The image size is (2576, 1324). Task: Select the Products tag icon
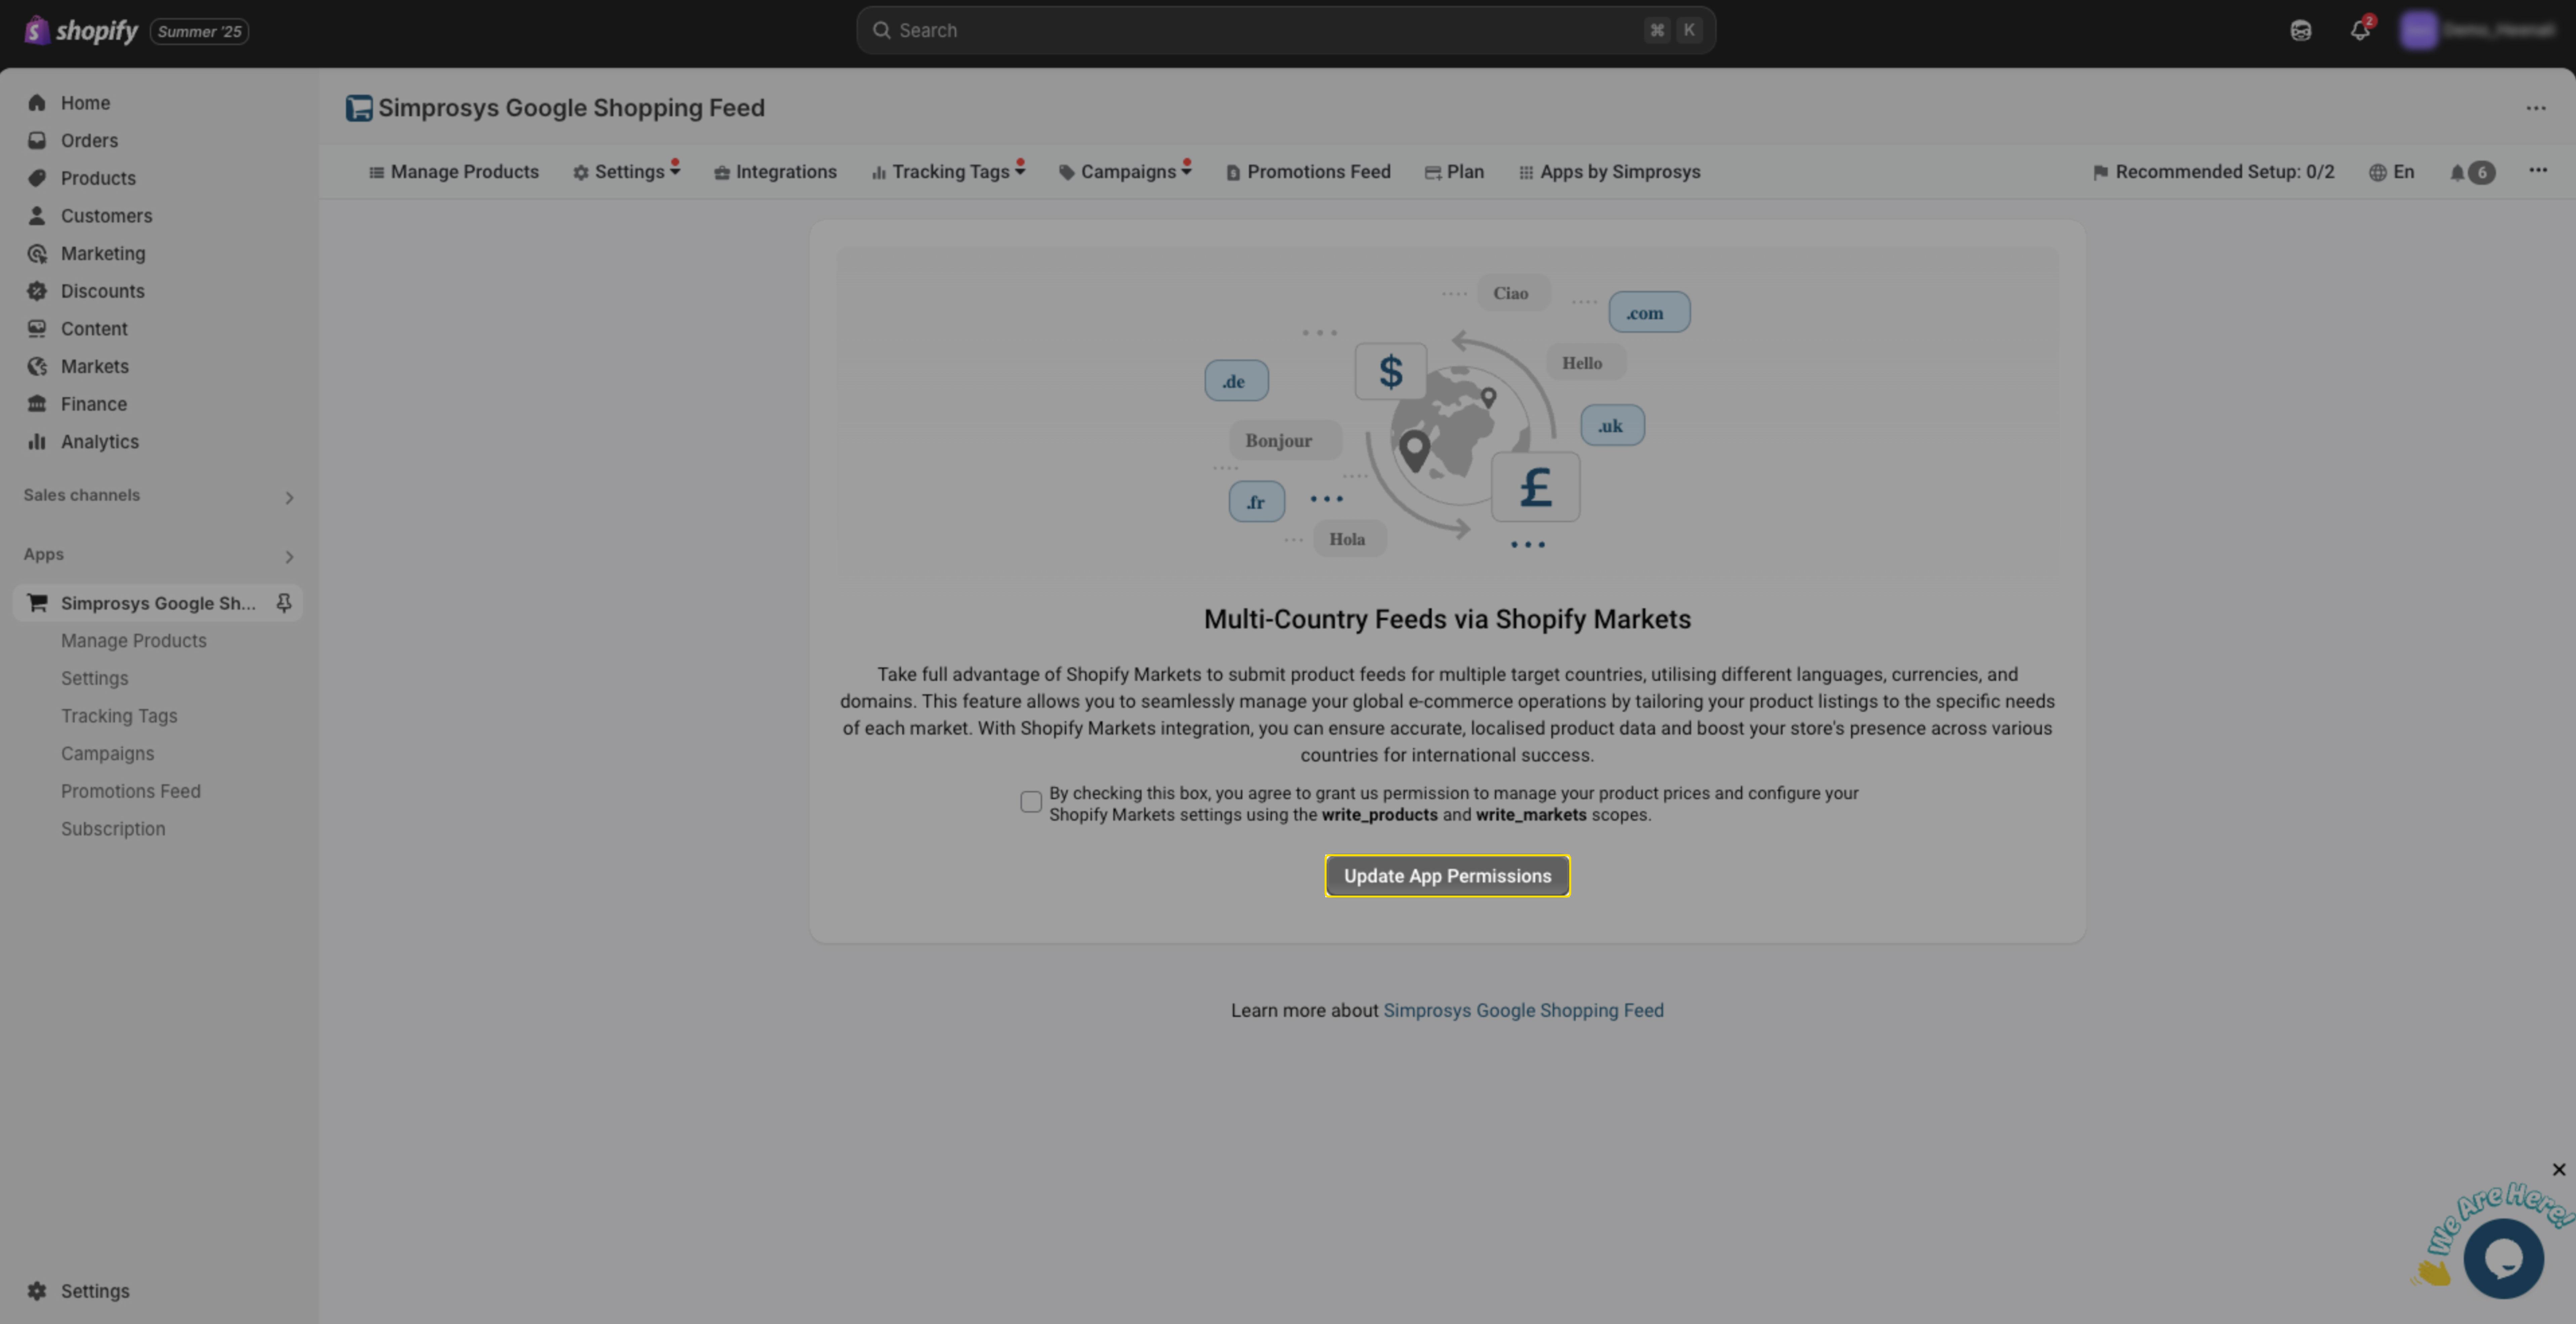[x=37, y=178]
